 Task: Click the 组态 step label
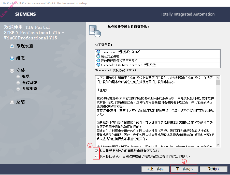[x=20, y=58]
